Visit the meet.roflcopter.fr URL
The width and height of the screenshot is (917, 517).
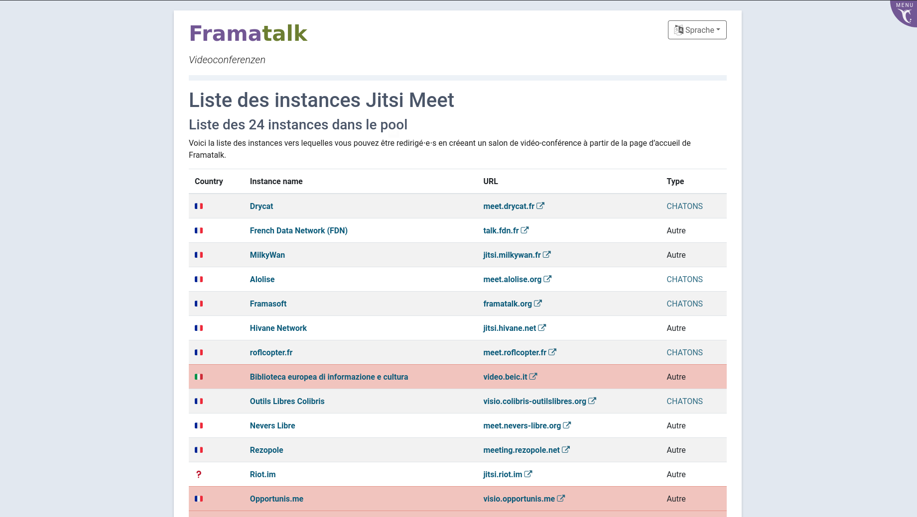coord(515,352)
